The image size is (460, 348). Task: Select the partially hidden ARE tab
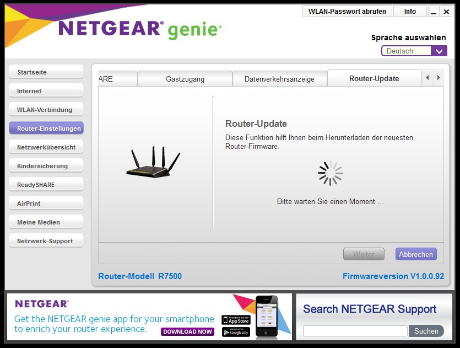118,79
